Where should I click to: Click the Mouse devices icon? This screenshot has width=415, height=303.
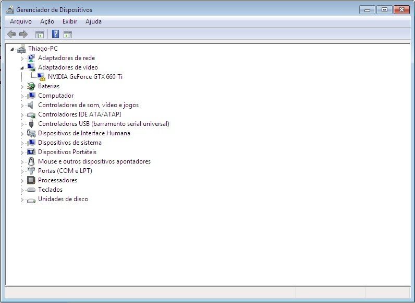[31, 161]
